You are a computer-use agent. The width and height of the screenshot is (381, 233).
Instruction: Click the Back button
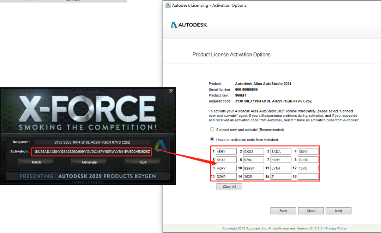pyautogui.click(x=283, y=211)
